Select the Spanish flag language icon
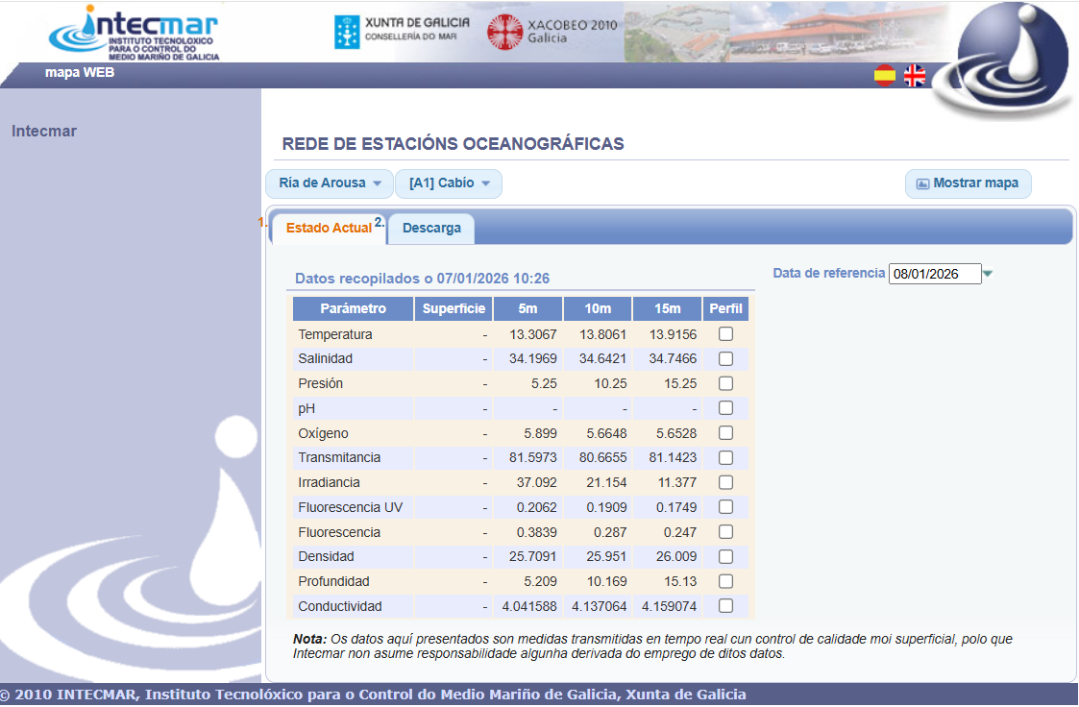1079x707 pixels. coord(885,74)
